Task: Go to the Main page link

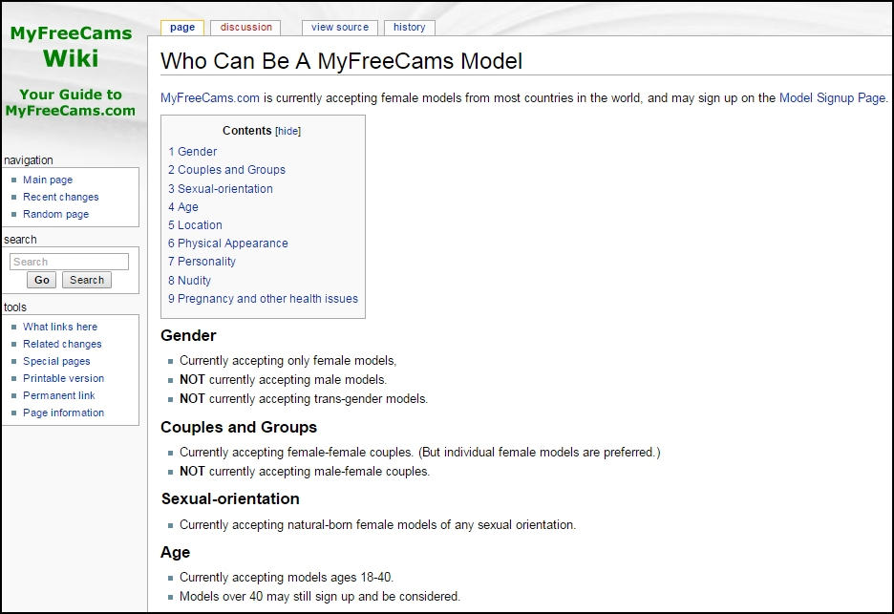Action: 48,180
